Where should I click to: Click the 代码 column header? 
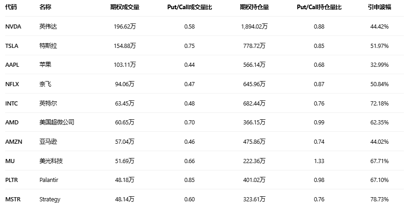click(11, 7)
